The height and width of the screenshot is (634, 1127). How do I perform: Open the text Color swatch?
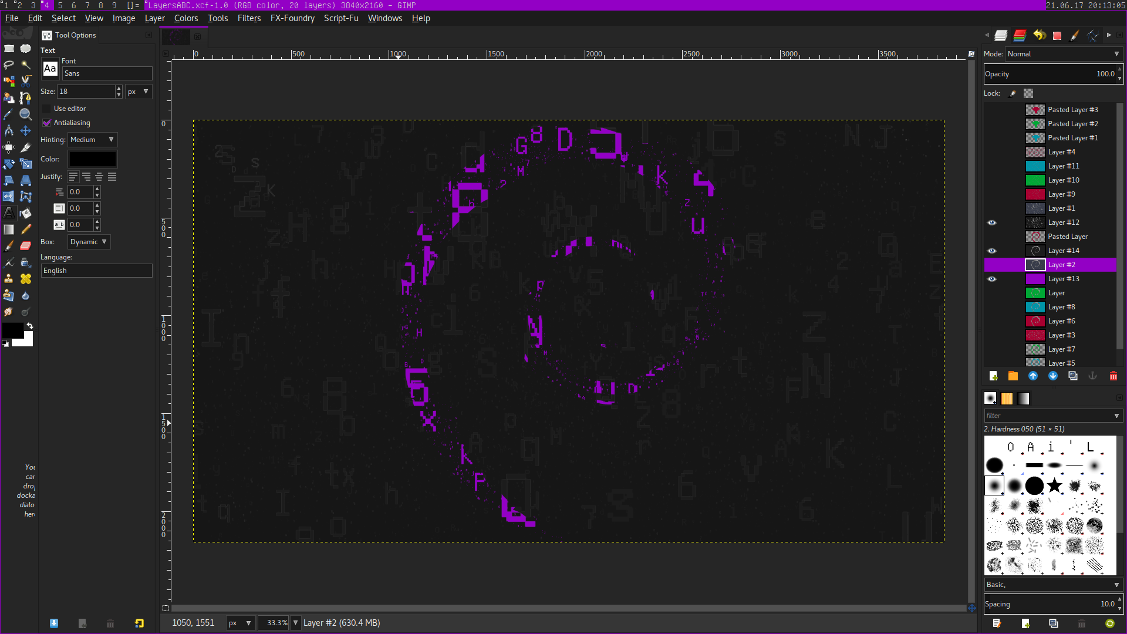[93, 159]
